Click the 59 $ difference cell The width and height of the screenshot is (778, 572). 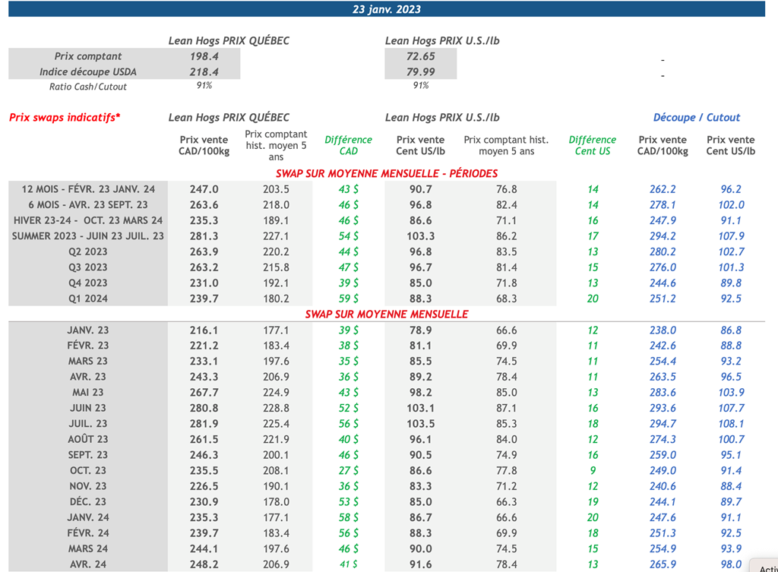click(348, 299)
